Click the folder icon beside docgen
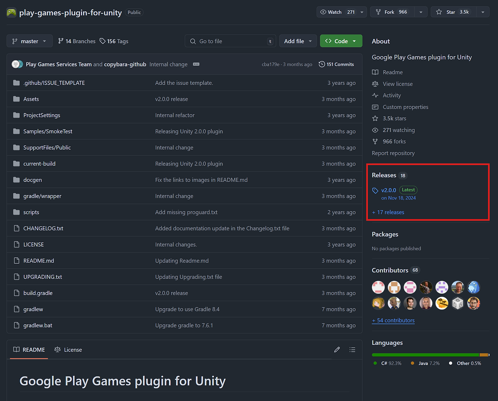Image resolution: width=498 pixels, height=401 pixels. click(16, 180)
